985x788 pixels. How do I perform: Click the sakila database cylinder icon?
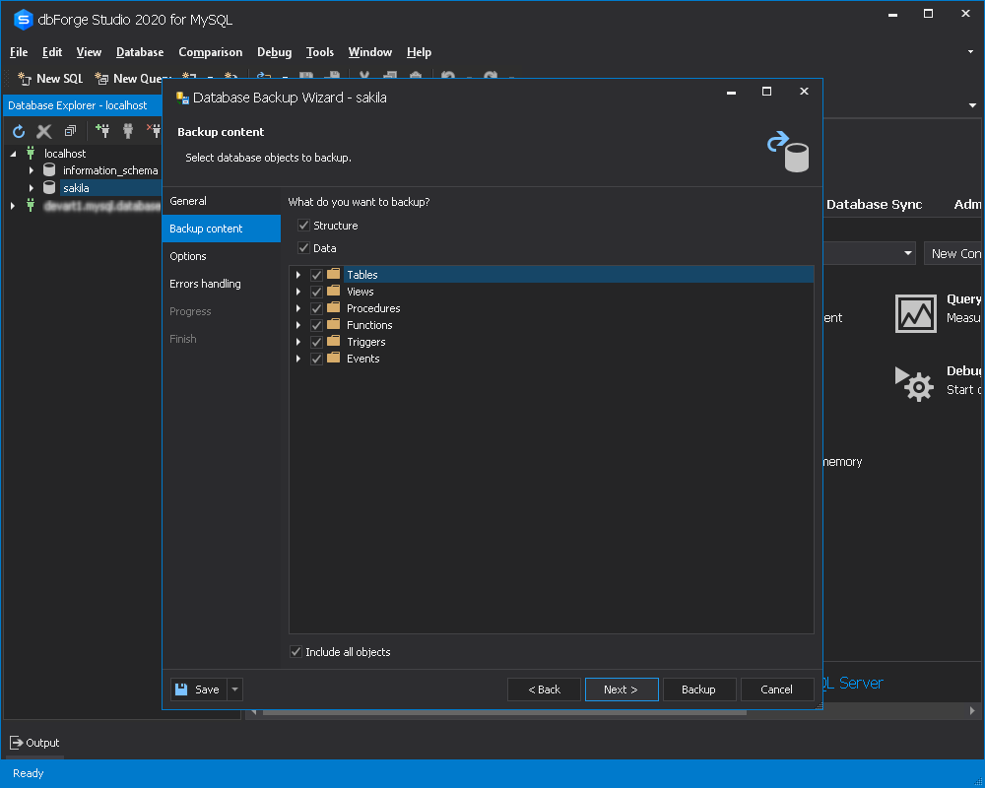49,187
